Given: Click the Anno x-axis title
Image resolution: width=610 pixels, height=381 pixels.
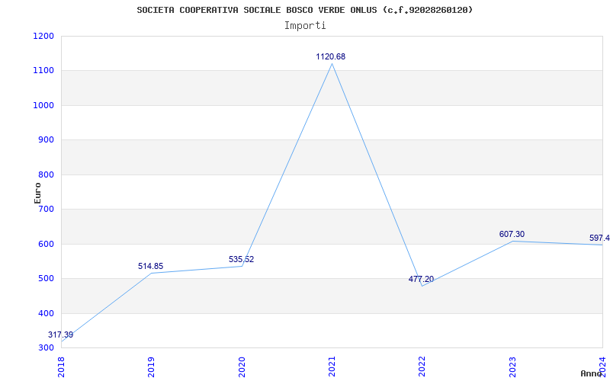Looking at the screenshot, I should (592, 373).
